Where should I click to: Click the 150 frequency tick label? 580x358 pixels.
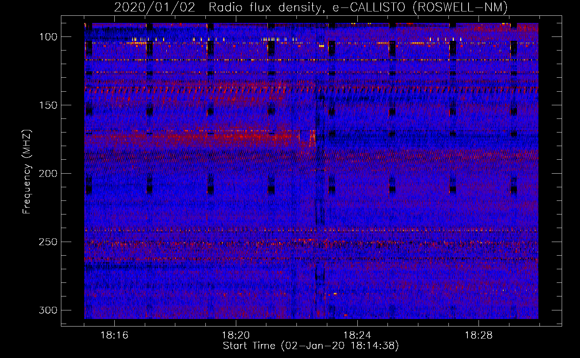tap(48, 105)
